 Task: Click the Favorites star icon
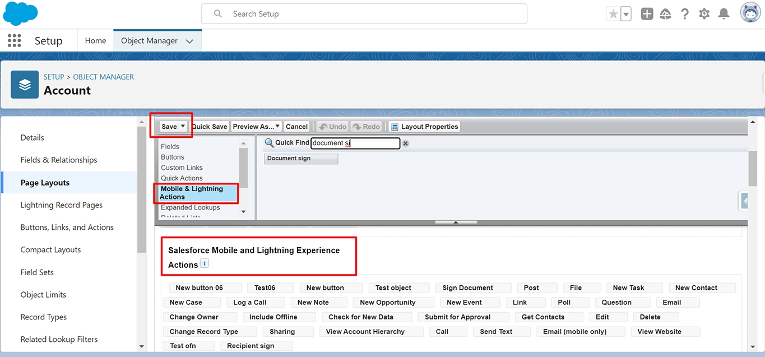tap(613, 14)
